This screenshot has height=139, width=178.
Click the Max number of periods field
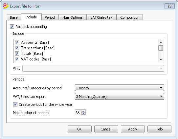click(78, 112)
